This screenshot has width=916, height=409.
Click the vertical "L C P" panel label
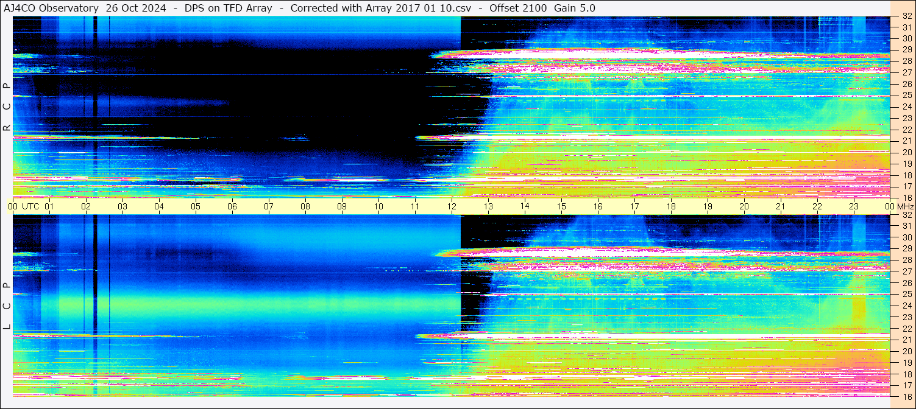click(7, 306)
